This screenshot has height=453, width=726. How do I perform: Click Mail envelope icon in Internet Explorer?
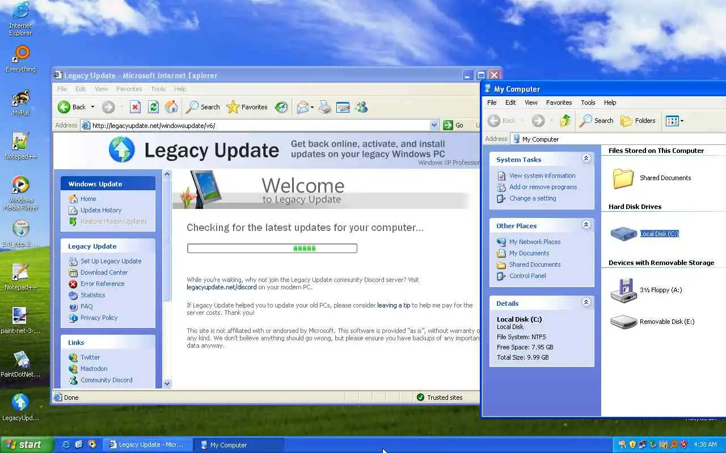click(303, 107)
